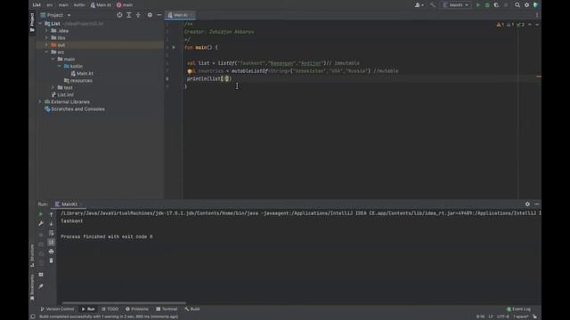The height and width of the screenshot is (320, 570).
Task: Open the Terminal tool window button
Action: pyautogui.click(x=167, y=309)
